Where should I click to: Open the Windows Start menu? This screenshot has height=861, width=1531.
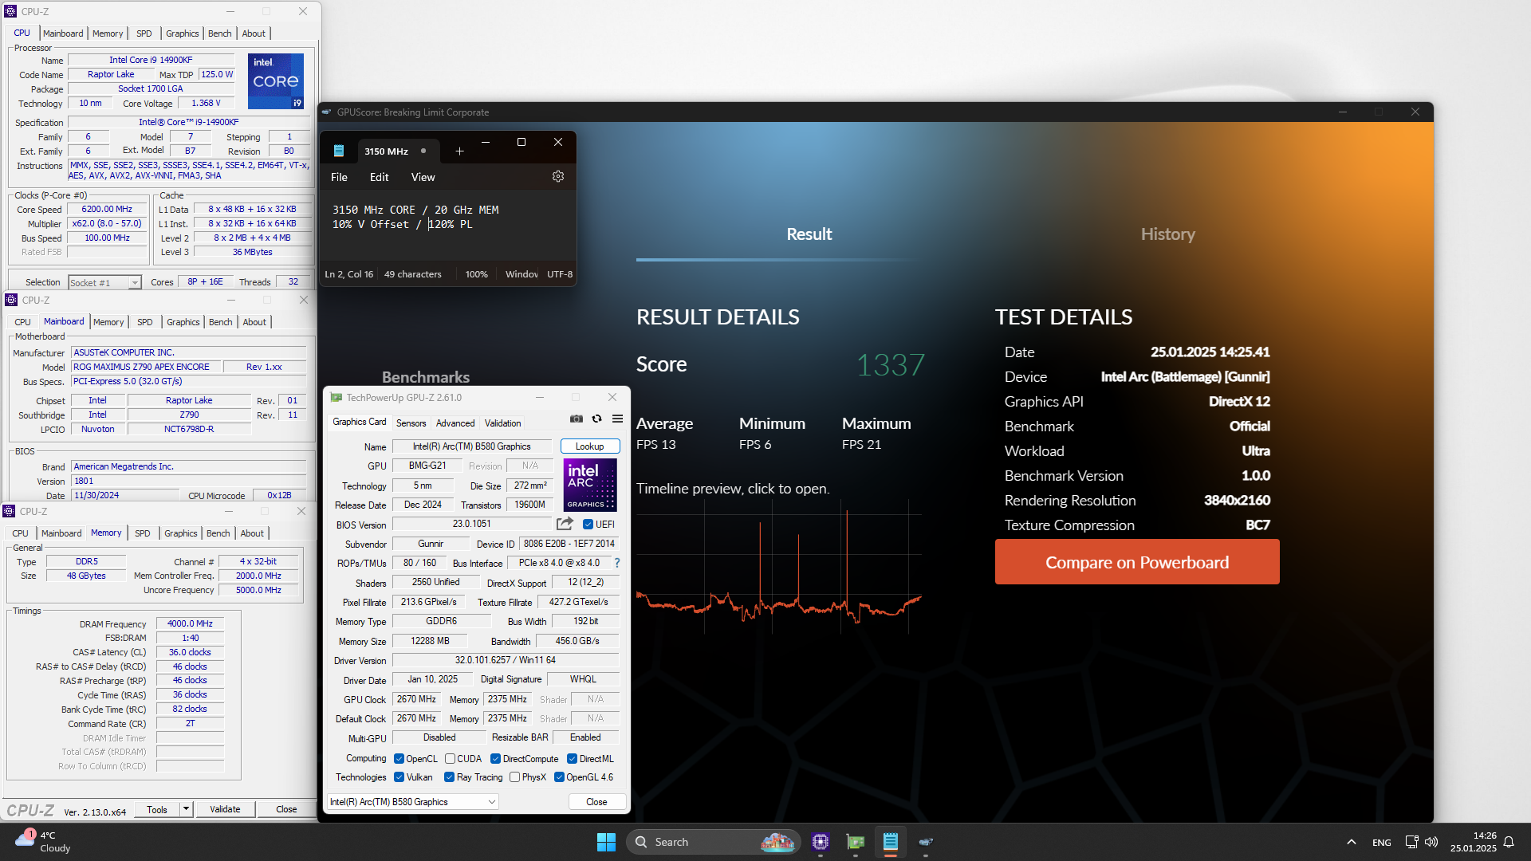tap(606, 842)
